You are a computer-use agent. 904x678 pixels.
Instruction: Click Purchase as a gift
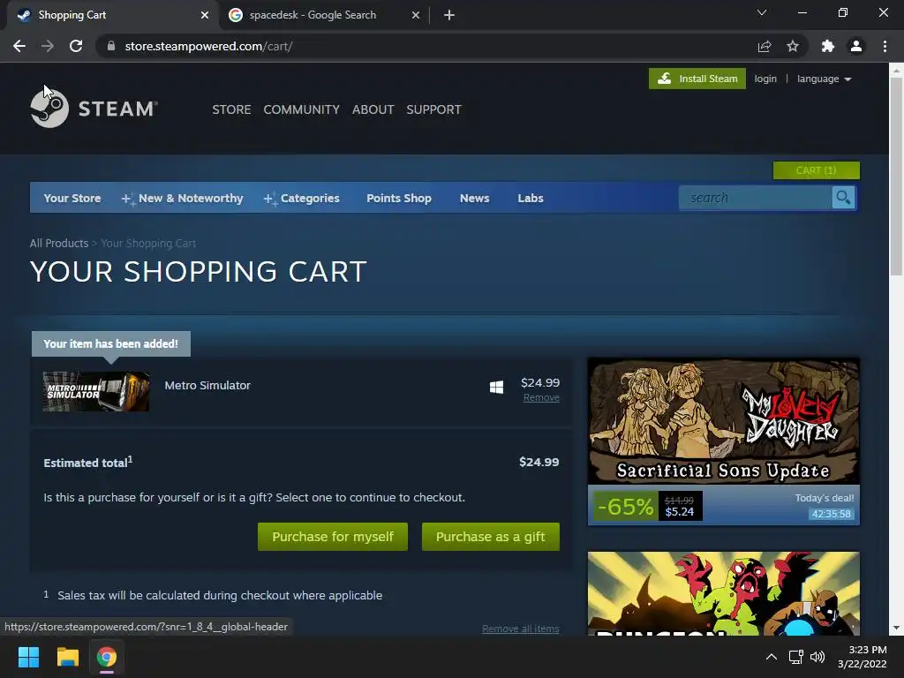pyautogui.click(x=491, y=537)
